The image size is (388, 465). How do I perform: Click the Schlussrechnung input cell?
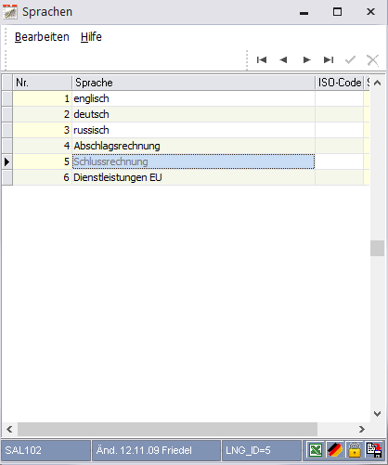tap(193, 161)
